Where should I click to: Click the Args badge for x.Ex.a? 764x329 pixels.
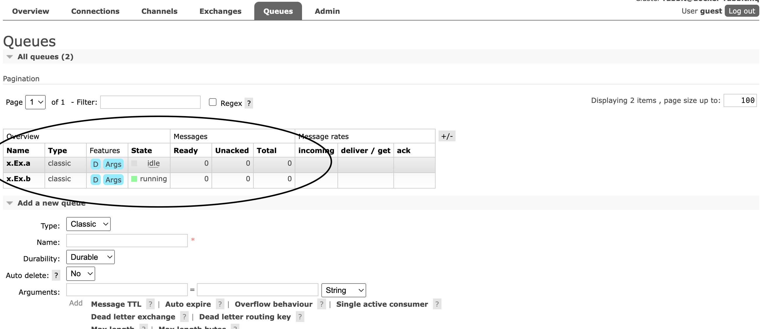tap(113, 164)
